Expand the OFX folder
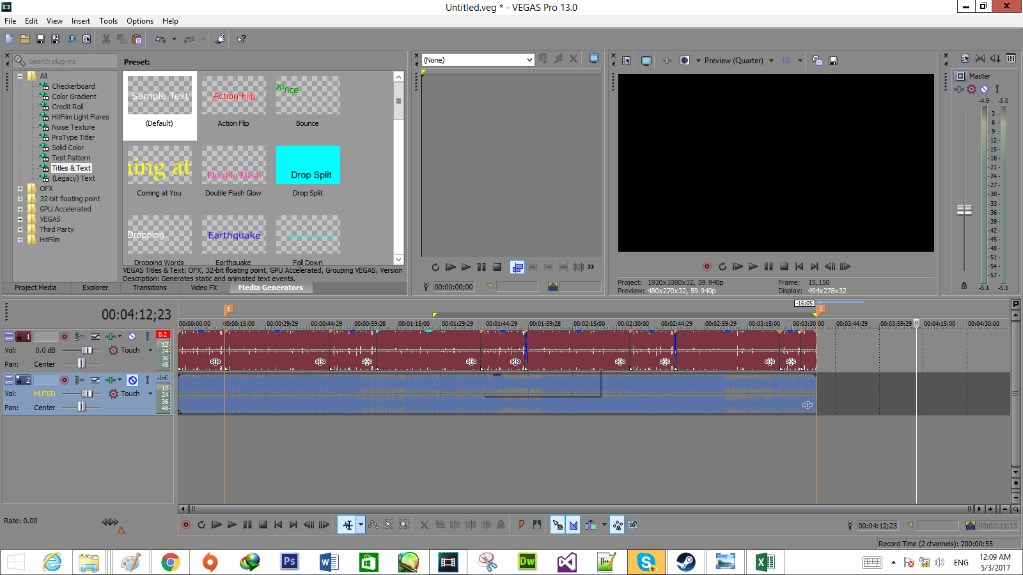Image resolution: width=1023 pixels, height=575 pixels. pos(20,188)
